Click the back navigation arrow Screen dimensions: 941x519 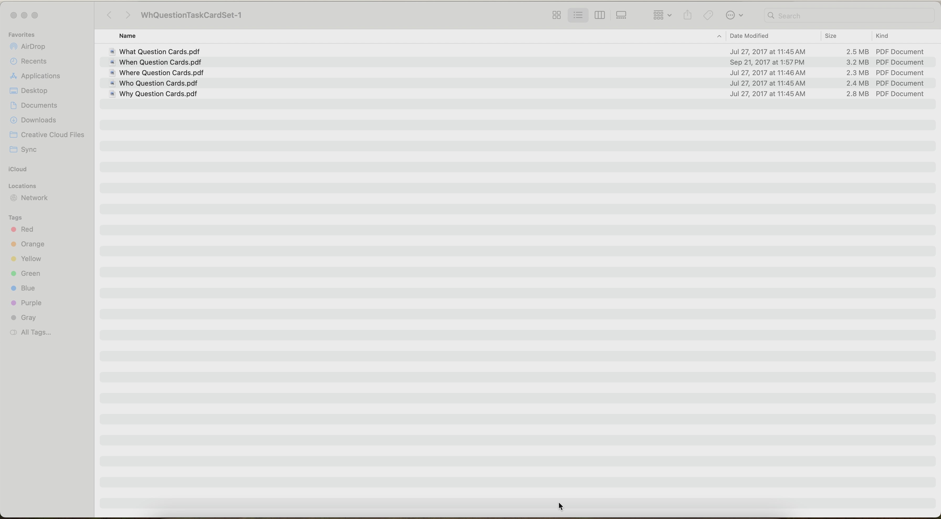coord(109,15)
